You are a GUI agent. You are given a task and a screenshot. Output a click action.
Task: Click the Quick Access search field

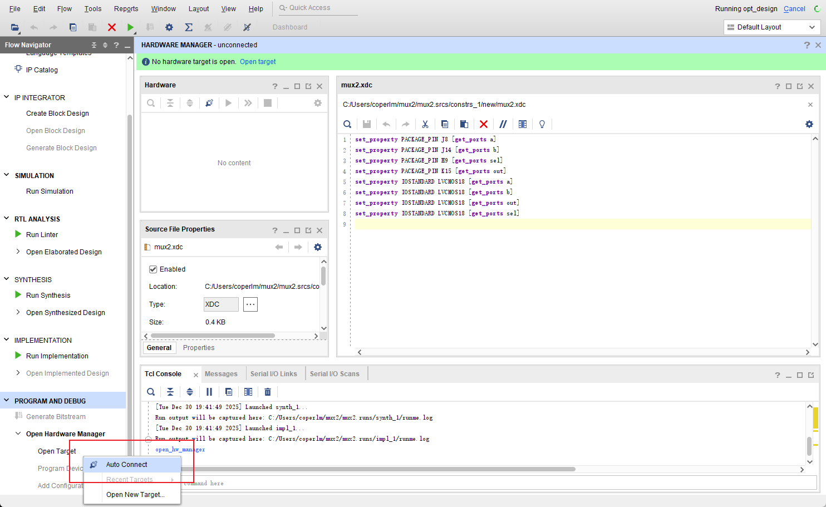point(317,8)
